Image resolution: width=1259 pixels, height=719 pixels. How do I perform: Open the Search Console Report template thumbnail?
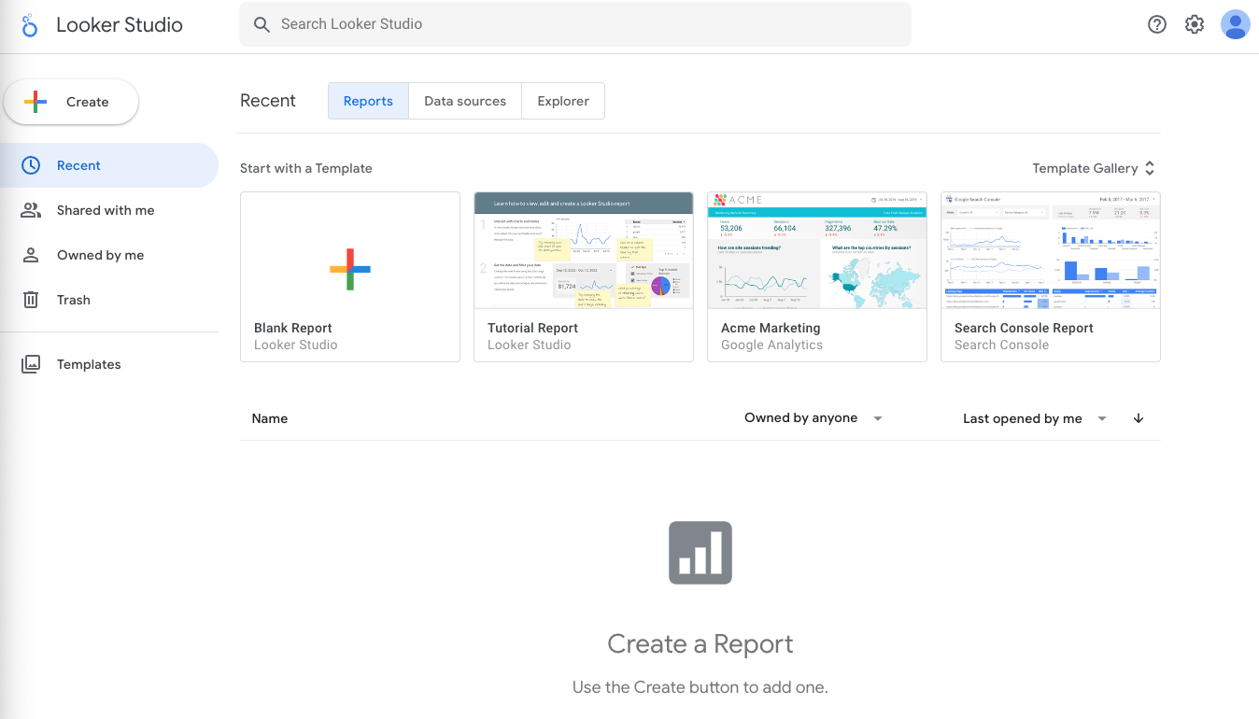pos(1051,250)
